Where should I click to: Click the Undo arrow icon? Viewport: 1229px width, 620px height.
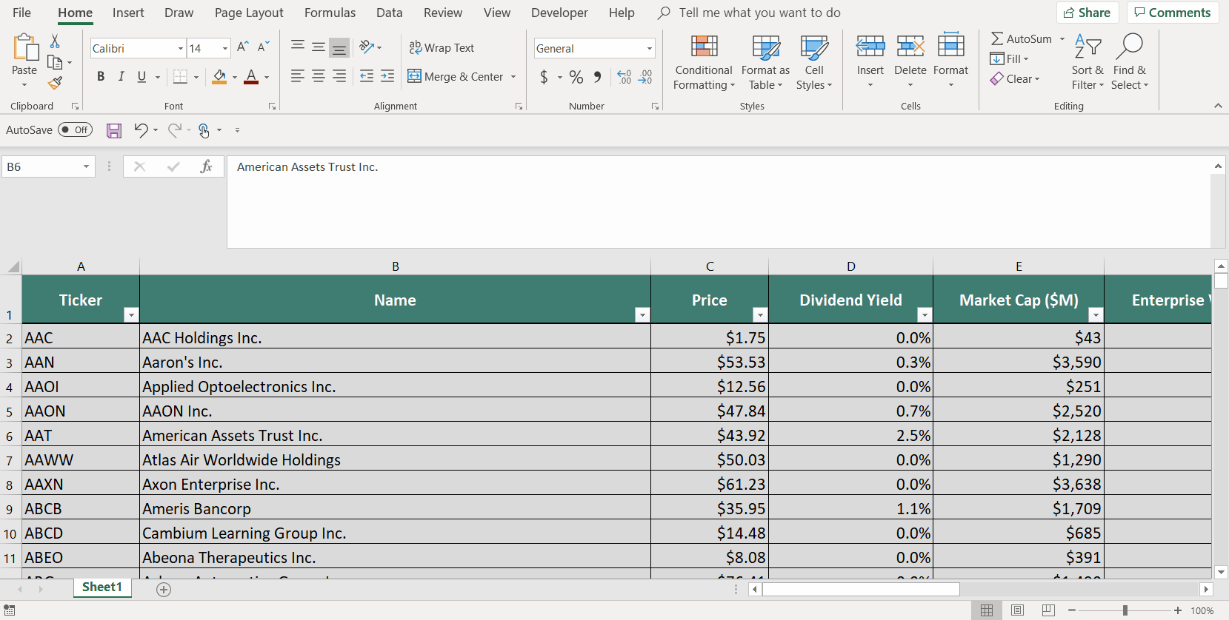click(140, 130)
